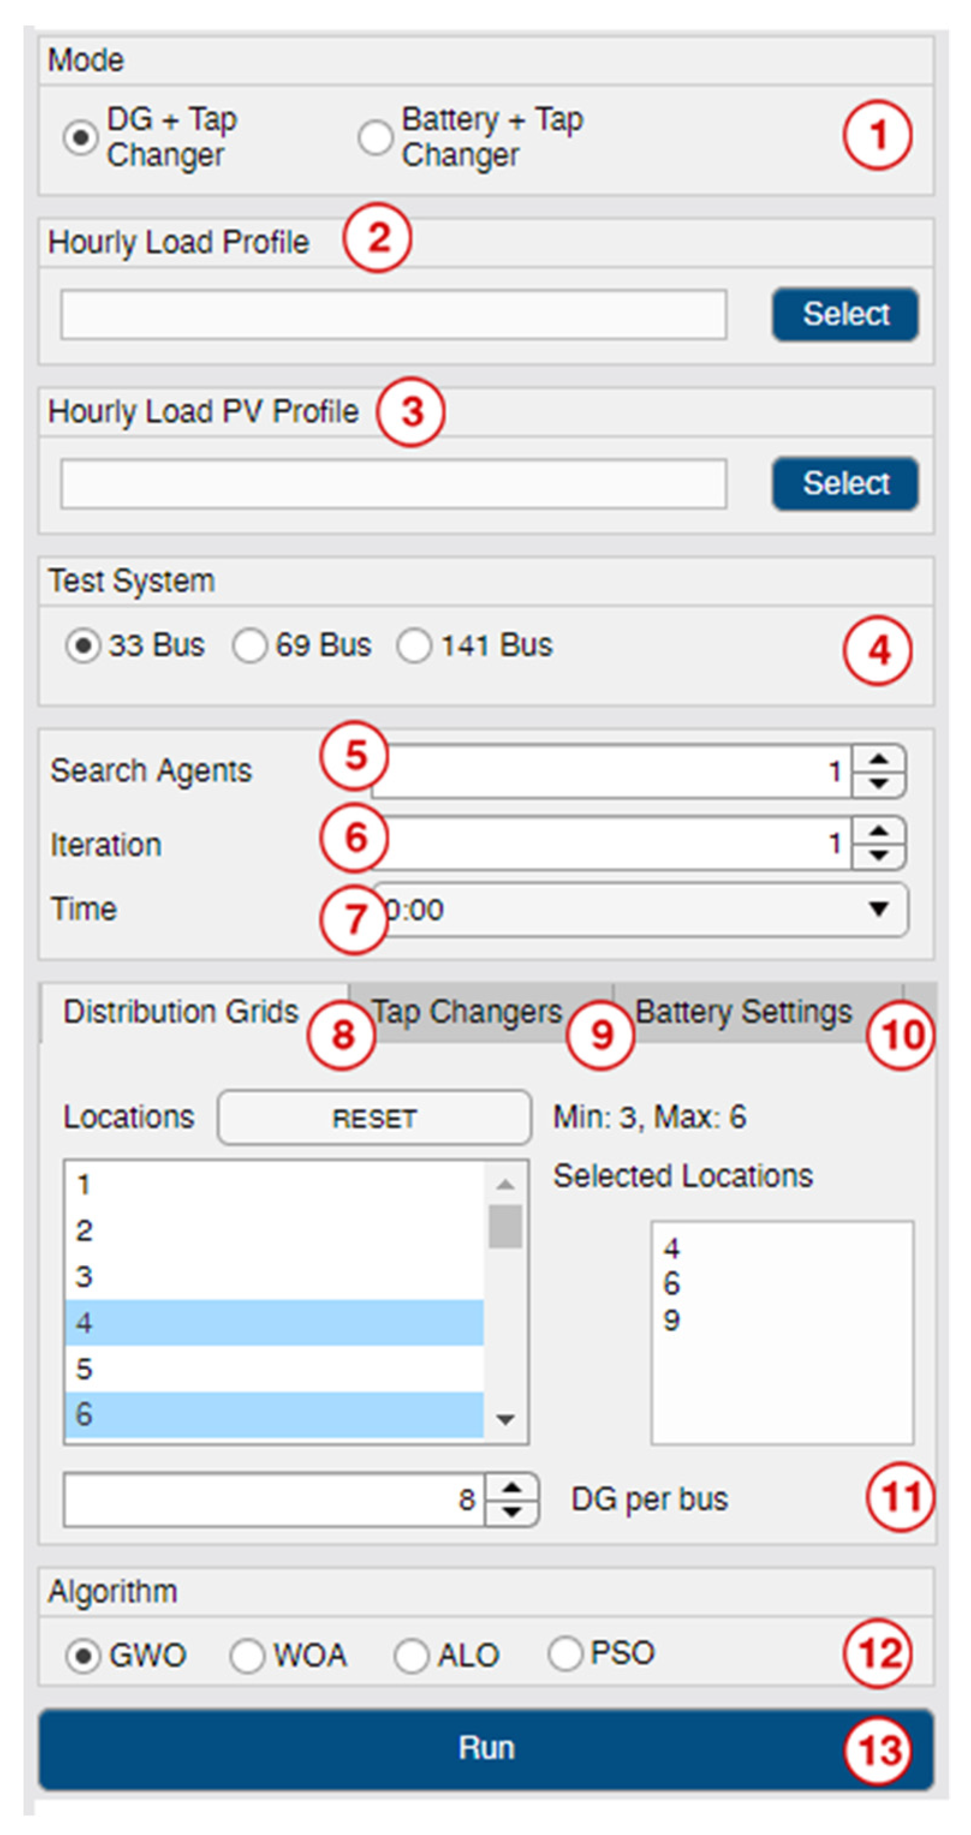Open the Time dropdown
The width and height of the screenshot is (971, 1835).
[879, 909]
